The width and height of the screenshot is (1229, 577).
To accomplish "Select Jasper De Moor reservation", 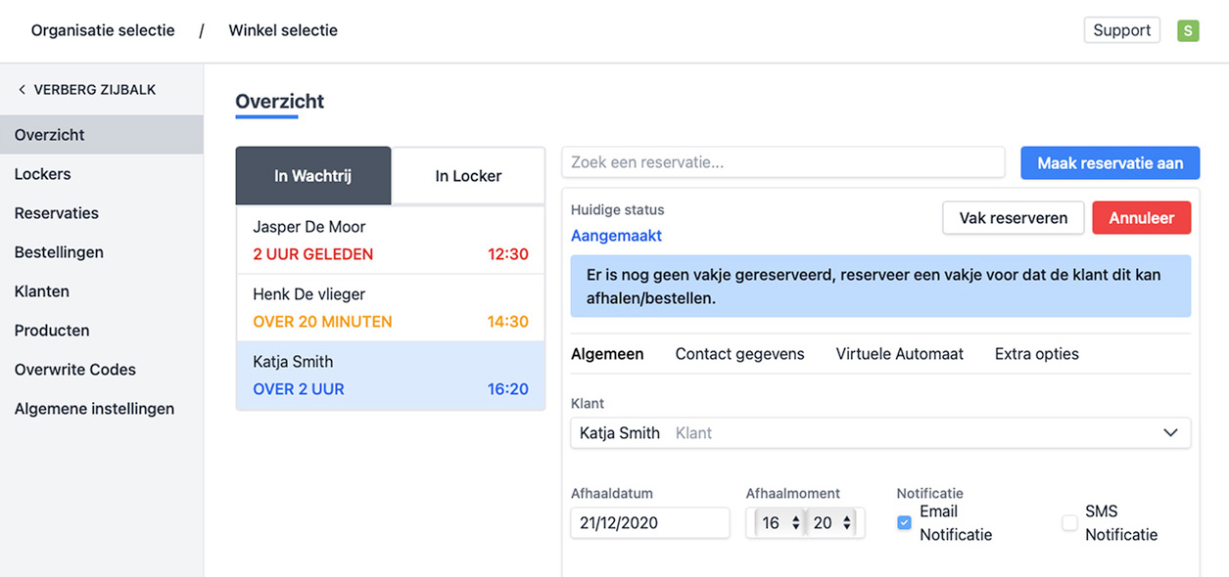I will [x=390, y=240].
